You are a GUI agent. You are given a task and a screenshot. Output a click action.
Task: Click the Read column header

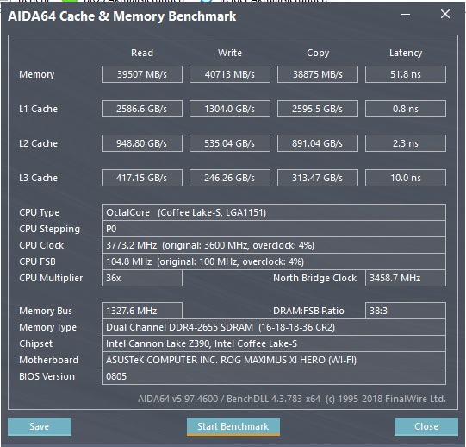[x=142, y=53]
